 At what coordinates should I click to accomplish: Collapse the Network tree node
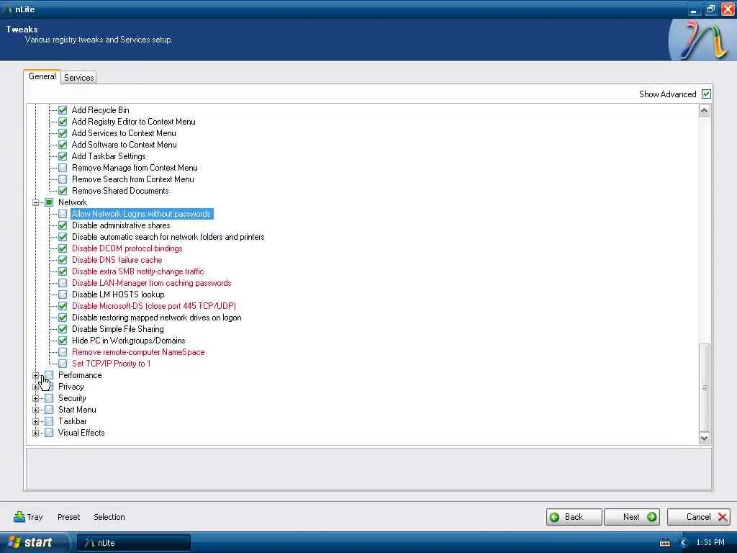[36, 202]
